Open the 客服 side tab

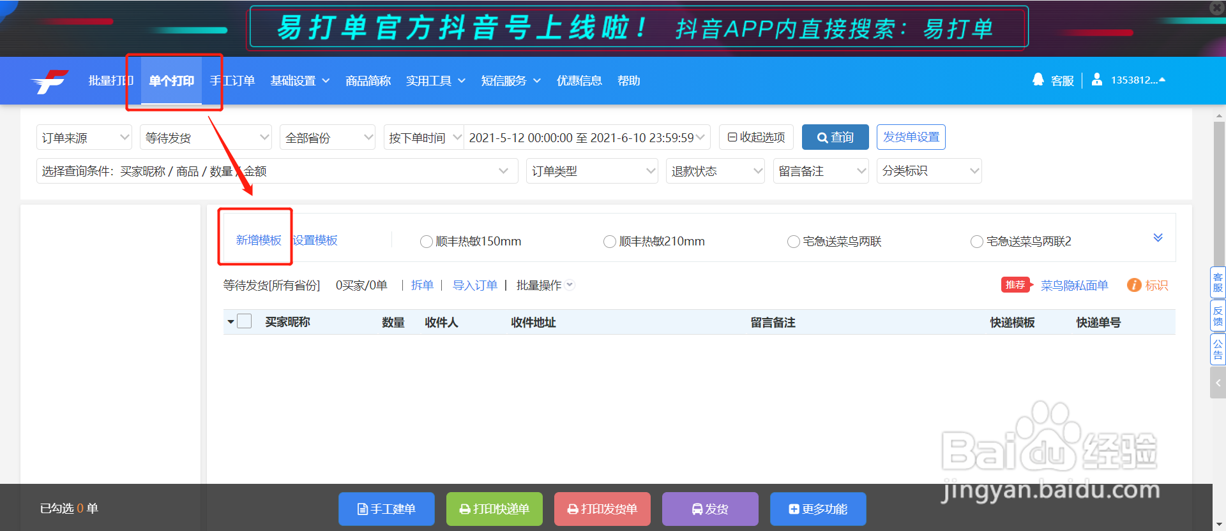[x=1218, y=282]
